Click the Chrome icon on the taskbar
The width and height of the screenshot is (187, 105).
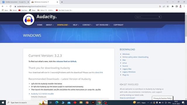pyautogui.click(x=99, y=102)
